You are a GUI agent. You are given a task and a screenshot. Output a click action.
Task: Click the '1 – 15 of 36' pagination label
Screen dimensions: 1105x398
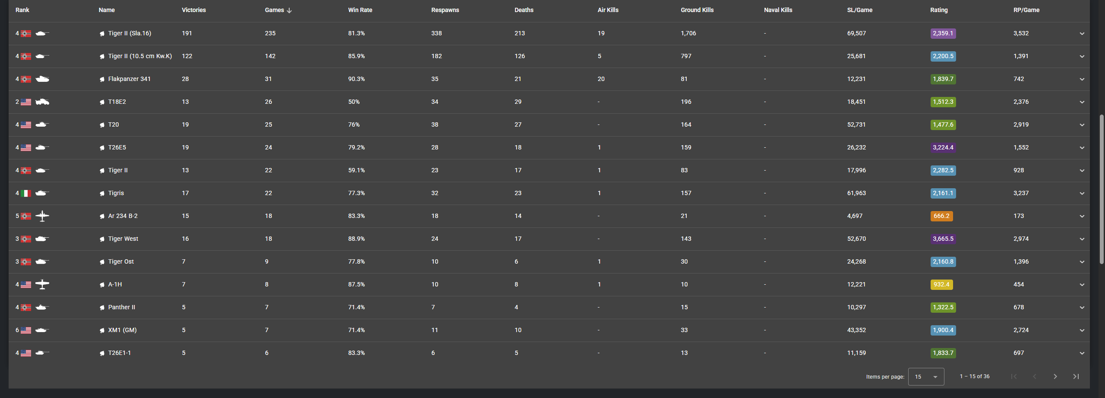(x=975, y=376)
